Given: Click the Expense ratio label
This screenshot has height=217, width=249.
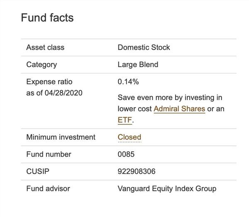Looking at the screenshot, I should (x=49, y=82).
